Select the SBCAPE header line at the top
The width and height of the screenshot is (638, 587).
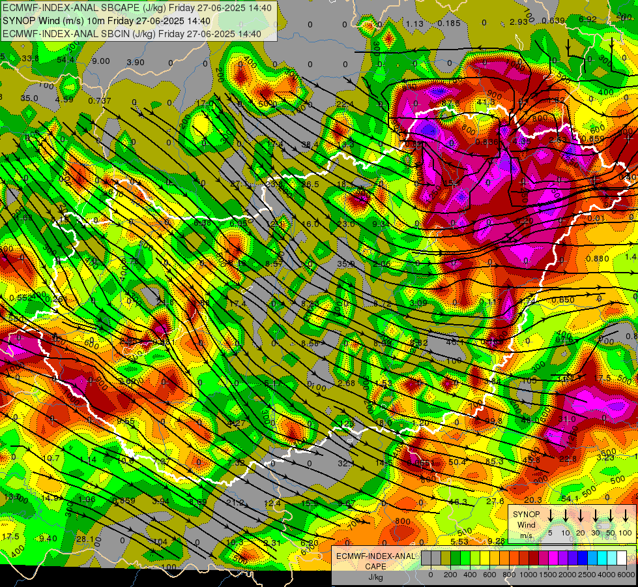tap(137, 8)
